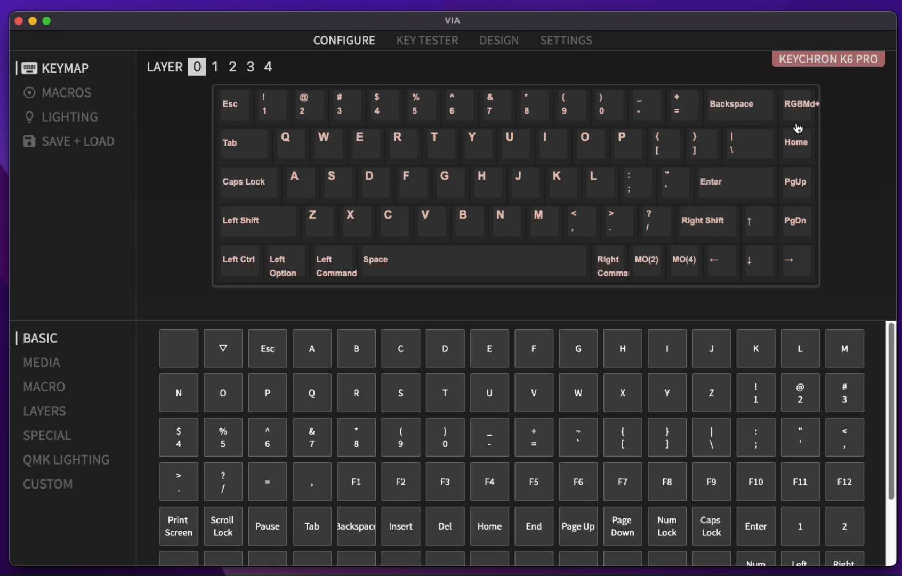Viewport: 902px width, 576px height.
Task: Select the Configure tab
Action: click(x=344, y=41)
